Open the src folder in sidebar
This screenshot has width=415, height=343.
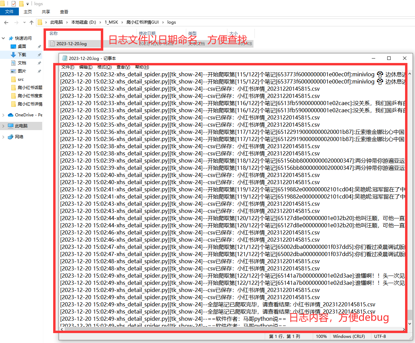click(21, 79)
